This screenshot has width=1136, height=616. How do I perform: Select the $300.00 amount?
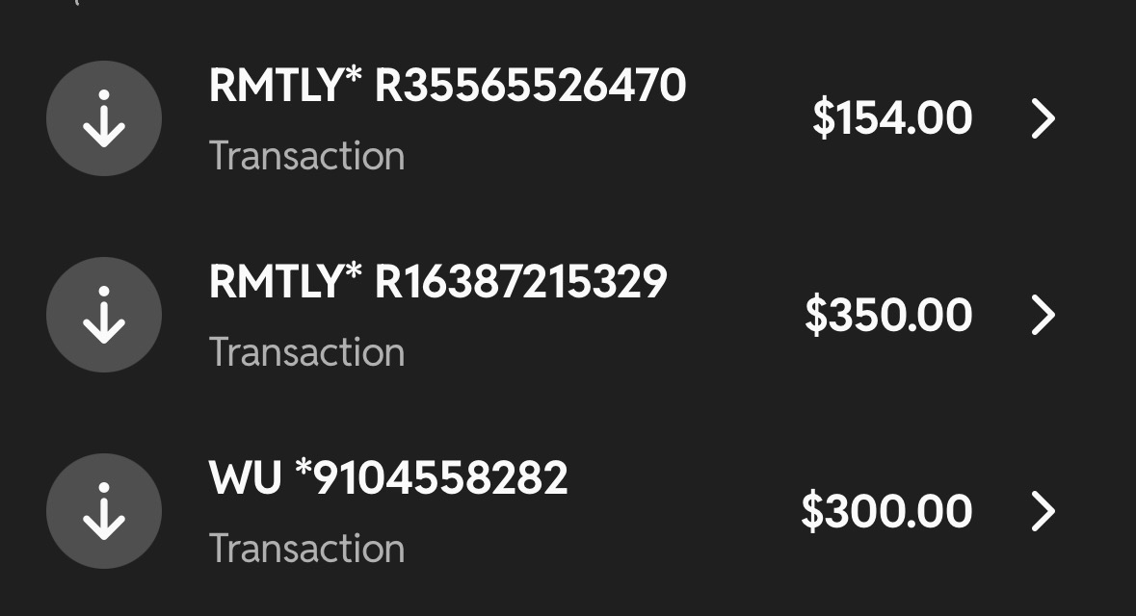pyautogui.click(x=886, y=511)
